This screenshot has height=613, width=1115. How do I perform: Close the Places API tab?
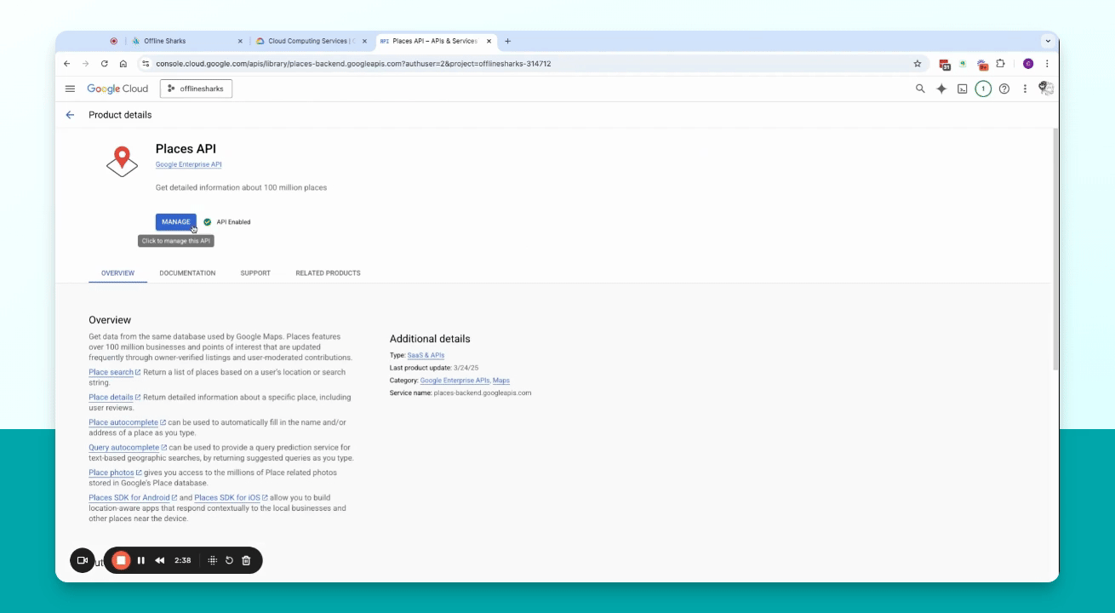coord(489,41)
